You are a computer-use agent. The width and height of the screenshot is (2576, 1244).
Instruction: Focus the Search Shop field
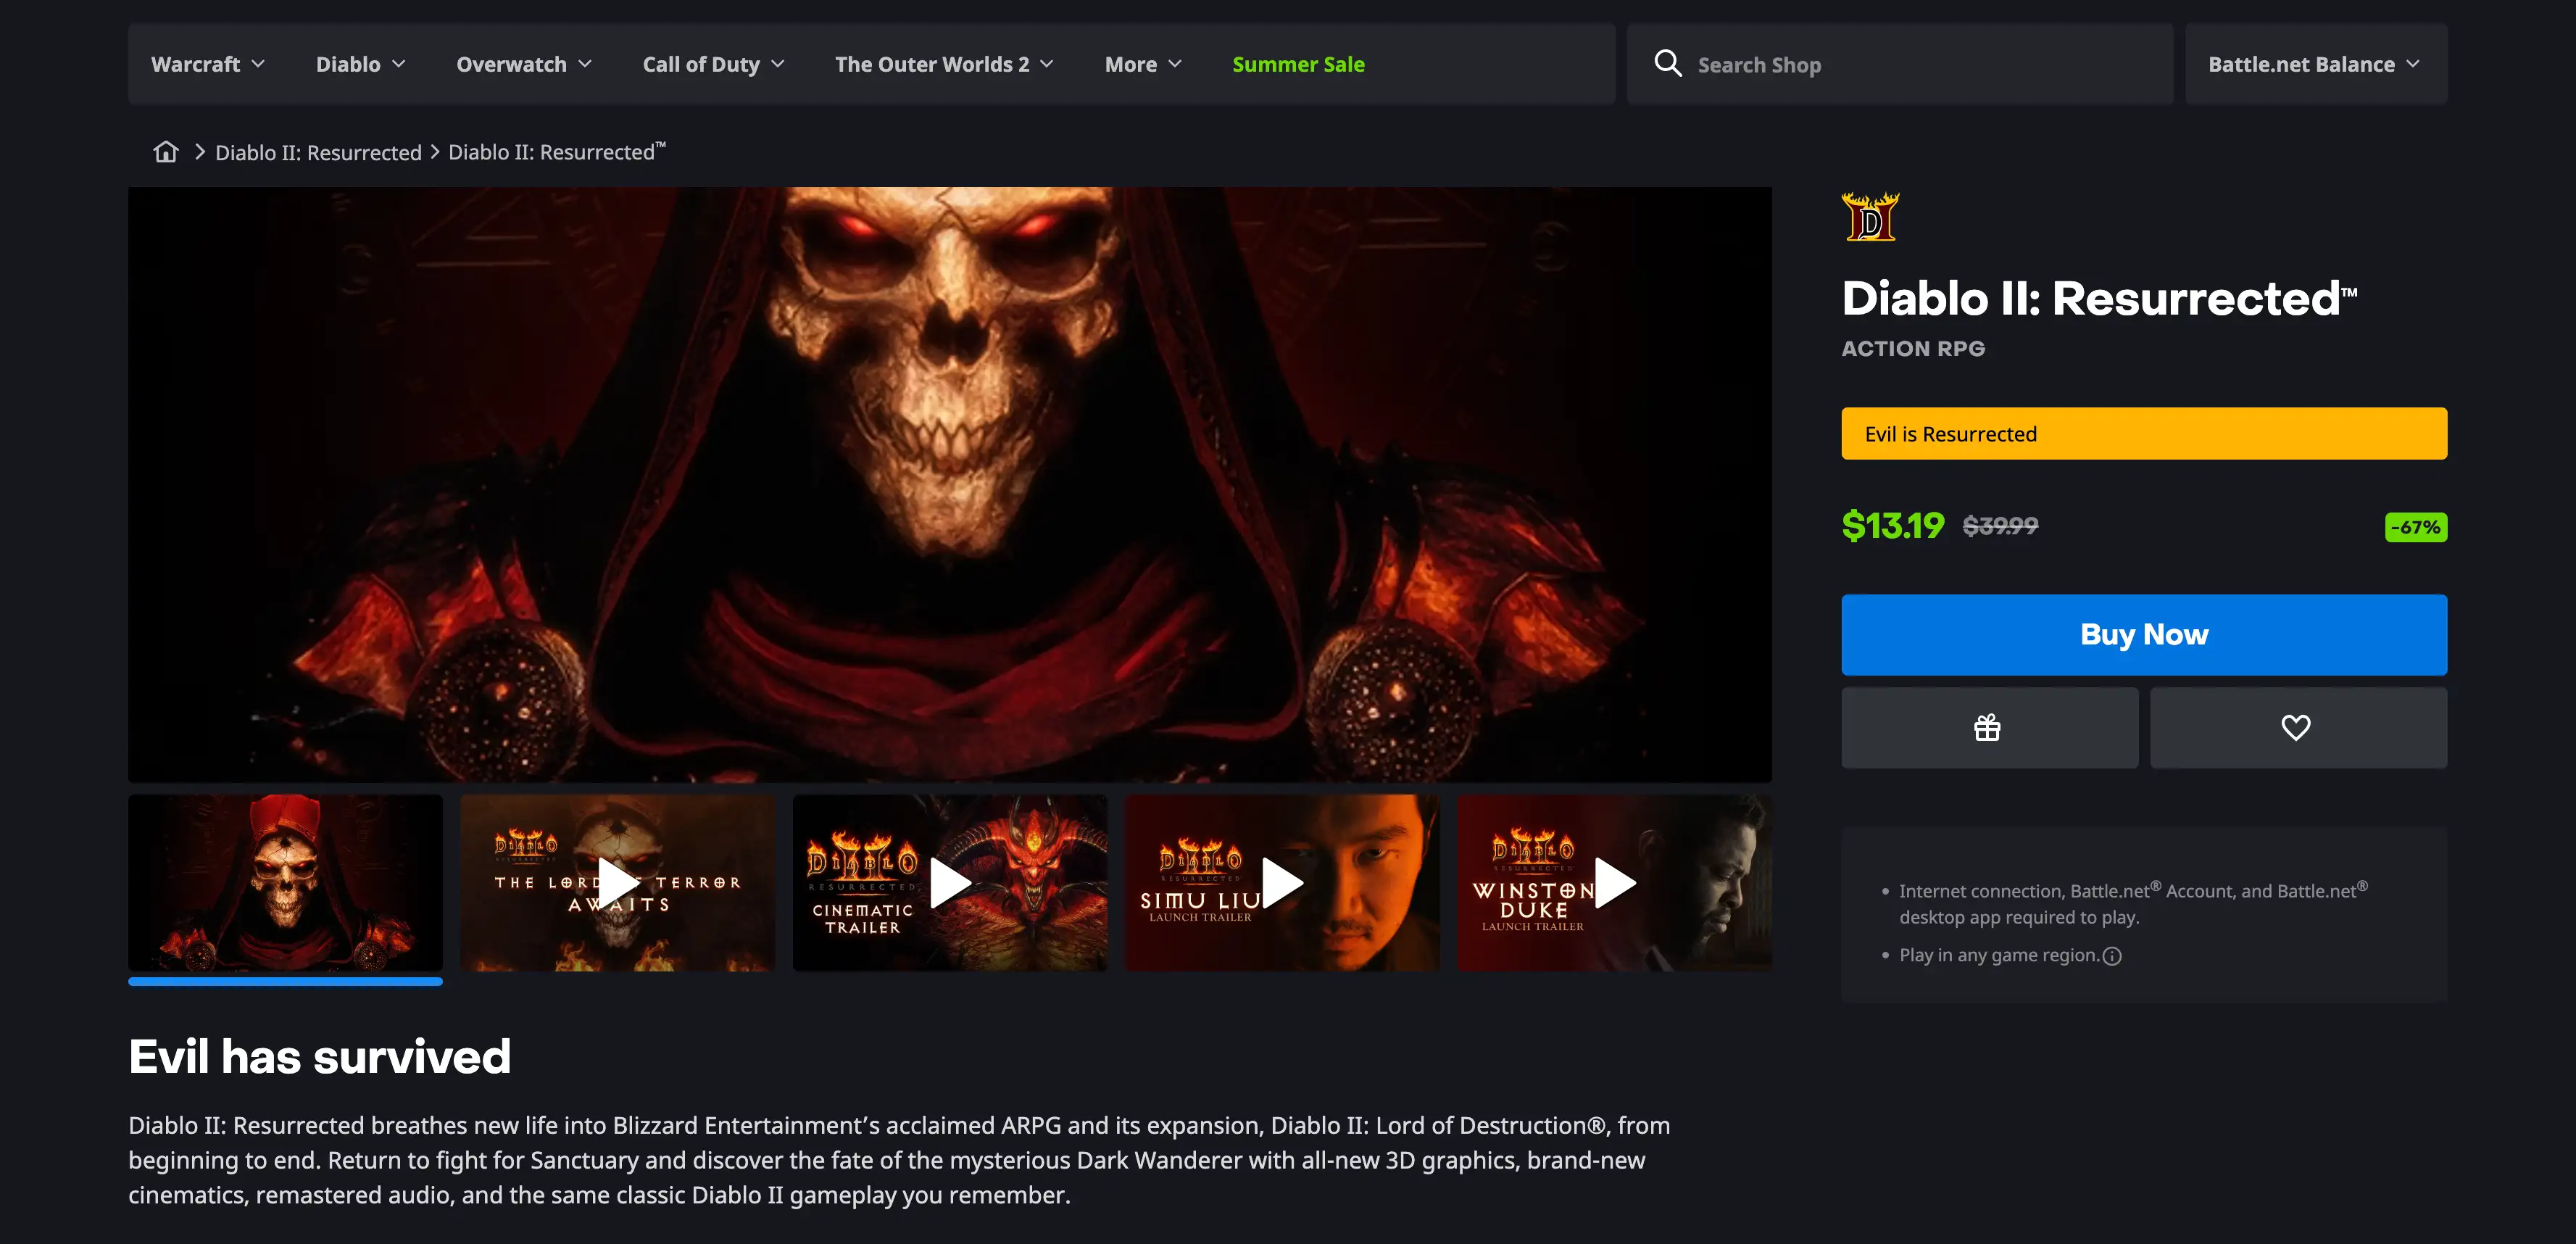point(1900,64)
